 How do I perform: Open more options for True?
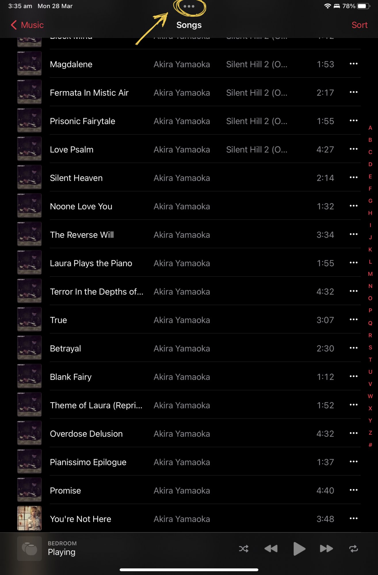(x=354, y=319)
